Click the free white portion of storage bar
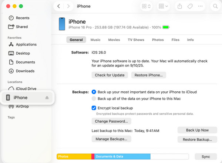This screenshot has height=163, width=222. [x=169, y=156]
